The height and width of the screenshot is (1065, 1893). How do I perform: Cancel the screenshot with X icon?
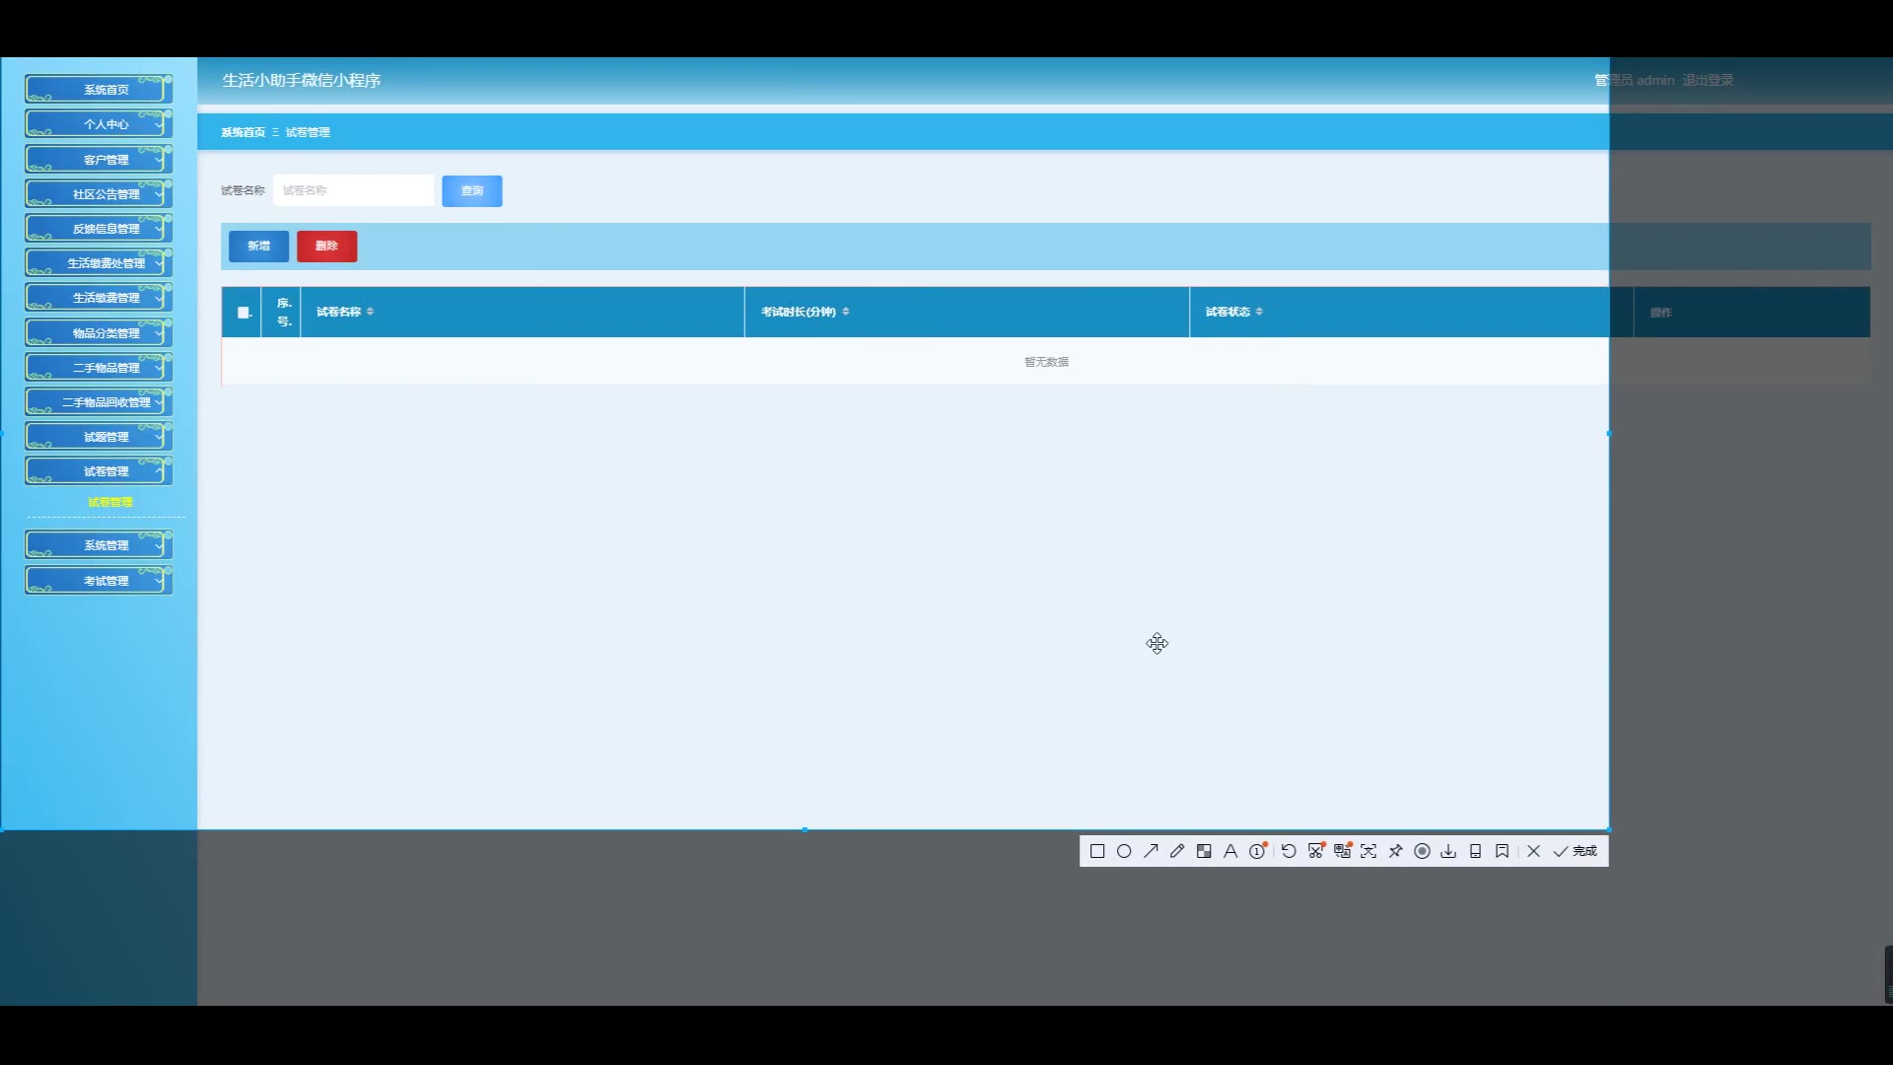point(1533,851)
